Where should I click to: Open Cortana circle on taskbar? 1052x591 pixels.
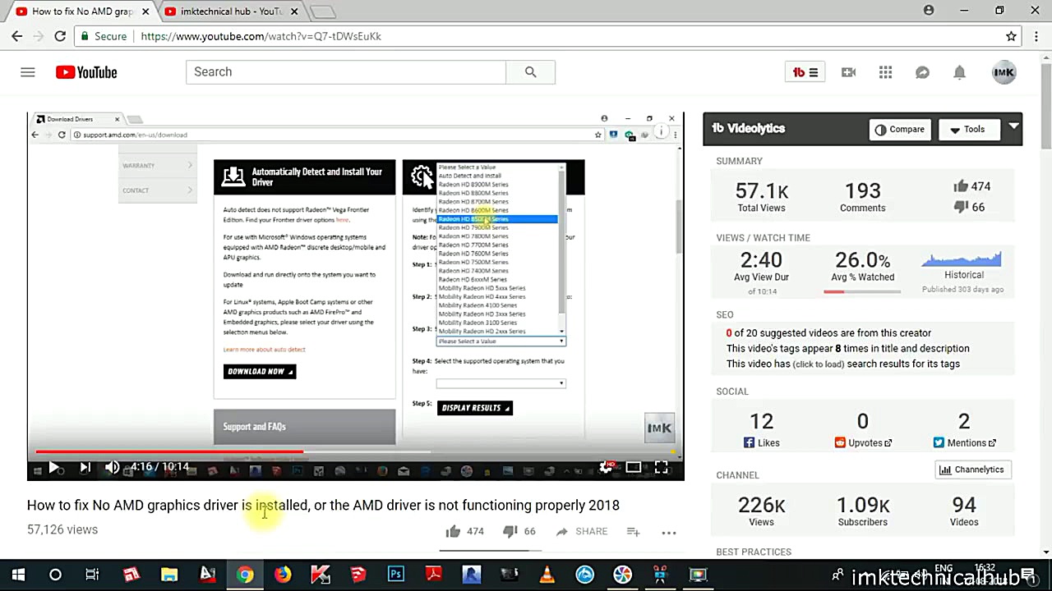coord(55,575)
